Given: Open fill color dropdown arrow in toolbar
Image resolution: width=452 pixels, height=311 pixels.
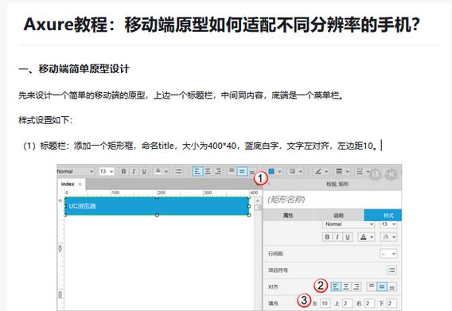Looking at the screenshot, I should click(279, 172).
